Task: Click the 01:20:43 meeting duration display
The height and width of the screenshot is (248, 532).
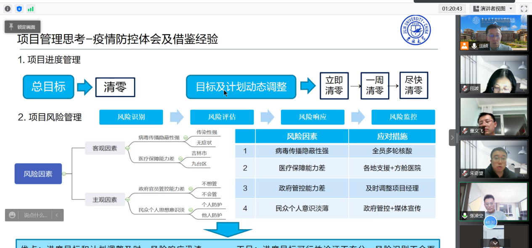Action: coord(453,8)
